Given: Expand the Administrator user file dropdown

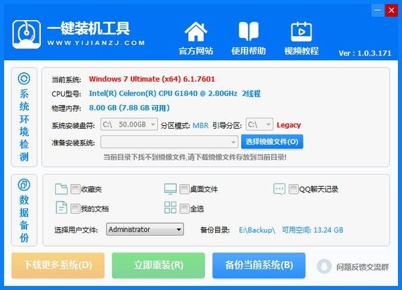Looking at the screenshot, I should [145, 229].
